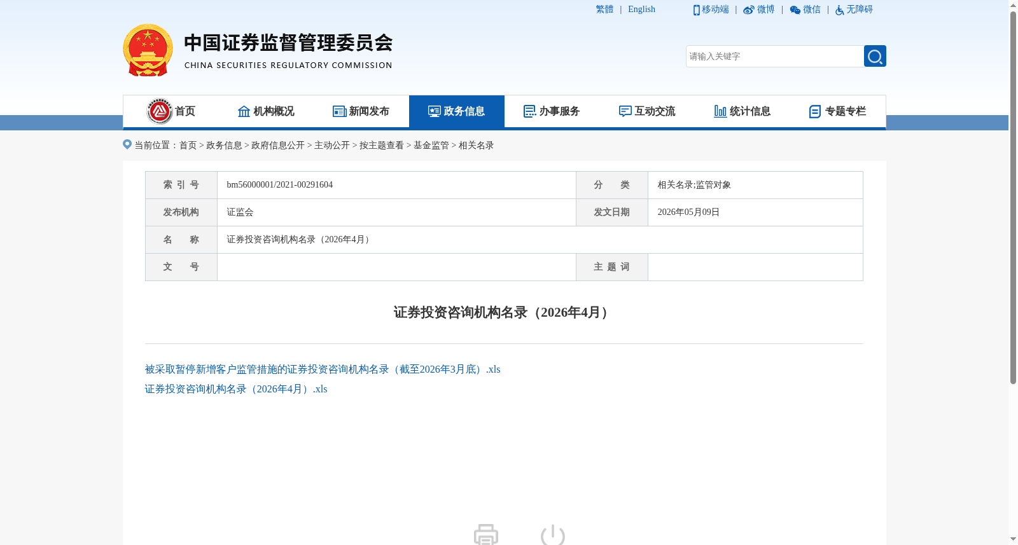This screenshot has height=545, width=1018.
Task: Click breadcrumb 基金监管
Action: [431, 146]
